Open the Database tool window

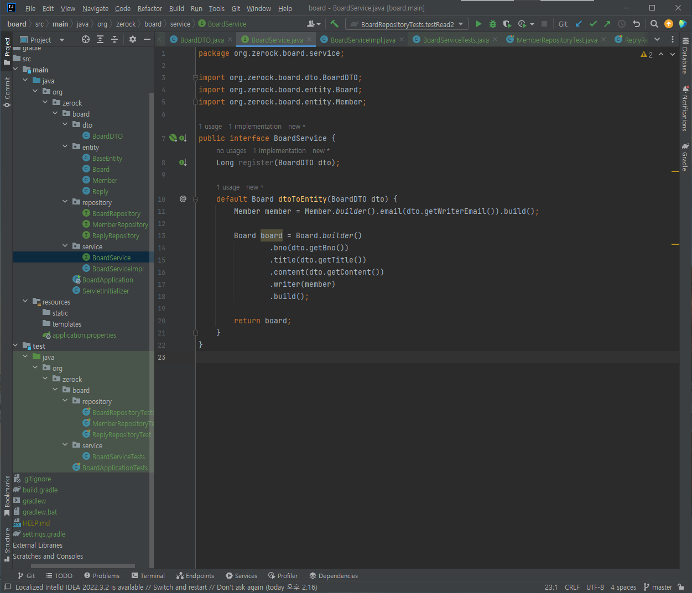tap(685, 56)
